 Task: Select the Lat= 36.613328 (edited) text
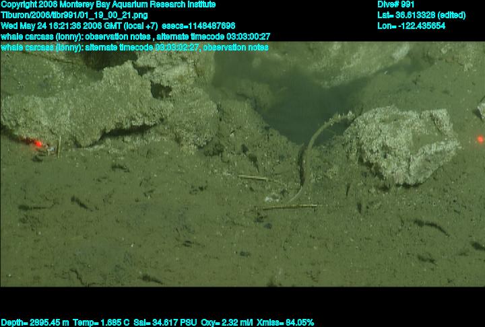pos(421,15)
